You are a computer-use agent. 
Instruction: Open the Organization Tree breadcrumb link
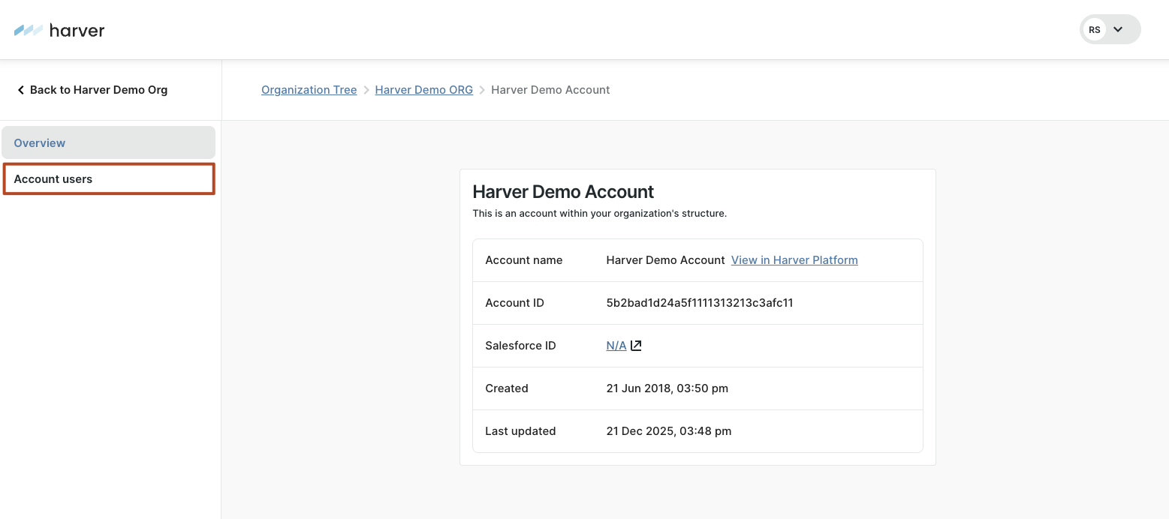pos(309,90)
